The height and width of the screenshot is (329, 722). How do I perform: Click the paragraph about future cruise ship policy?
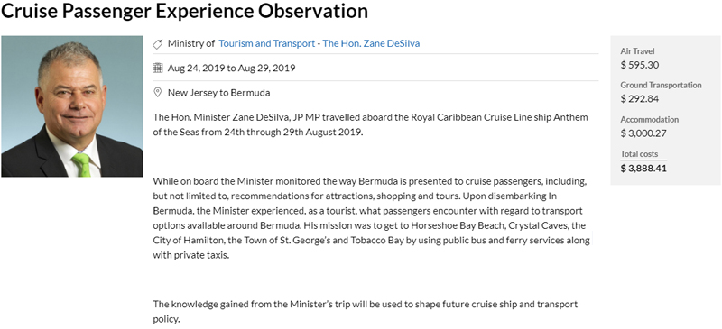coord(366,312)
